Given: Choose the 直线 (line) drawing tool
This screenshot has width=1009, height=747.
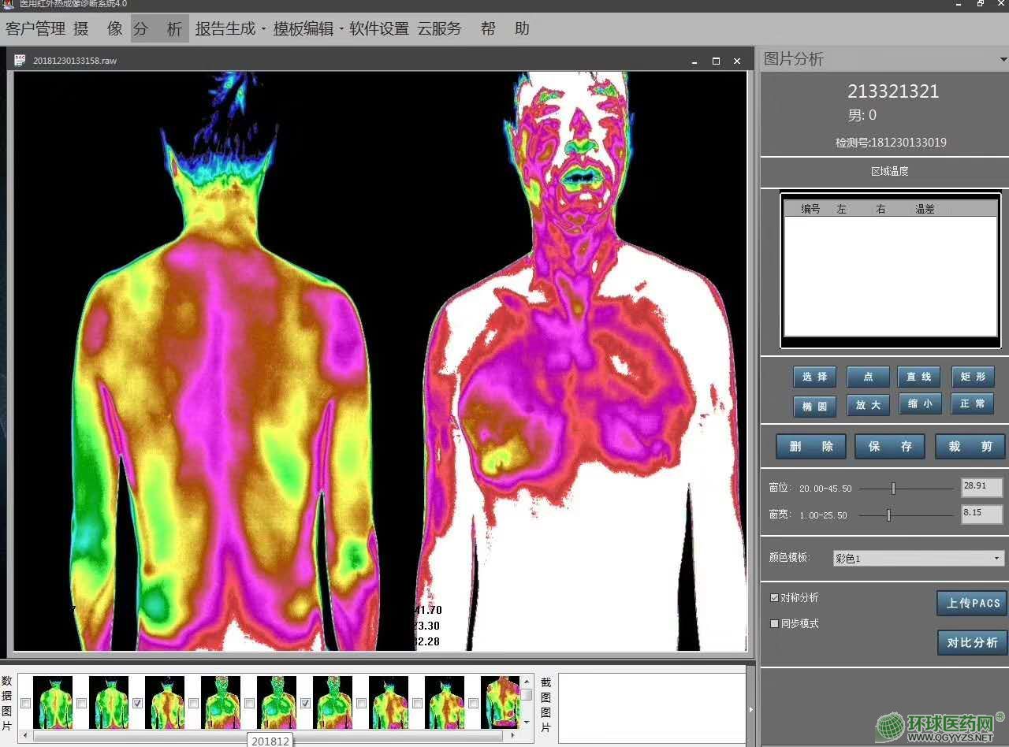Looking at the screenshot, I should 918,377.
